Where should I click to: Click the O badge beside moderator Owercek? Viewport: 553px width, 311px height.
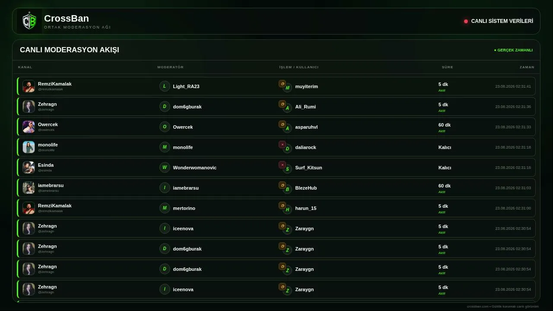click(x=165, y=127)
